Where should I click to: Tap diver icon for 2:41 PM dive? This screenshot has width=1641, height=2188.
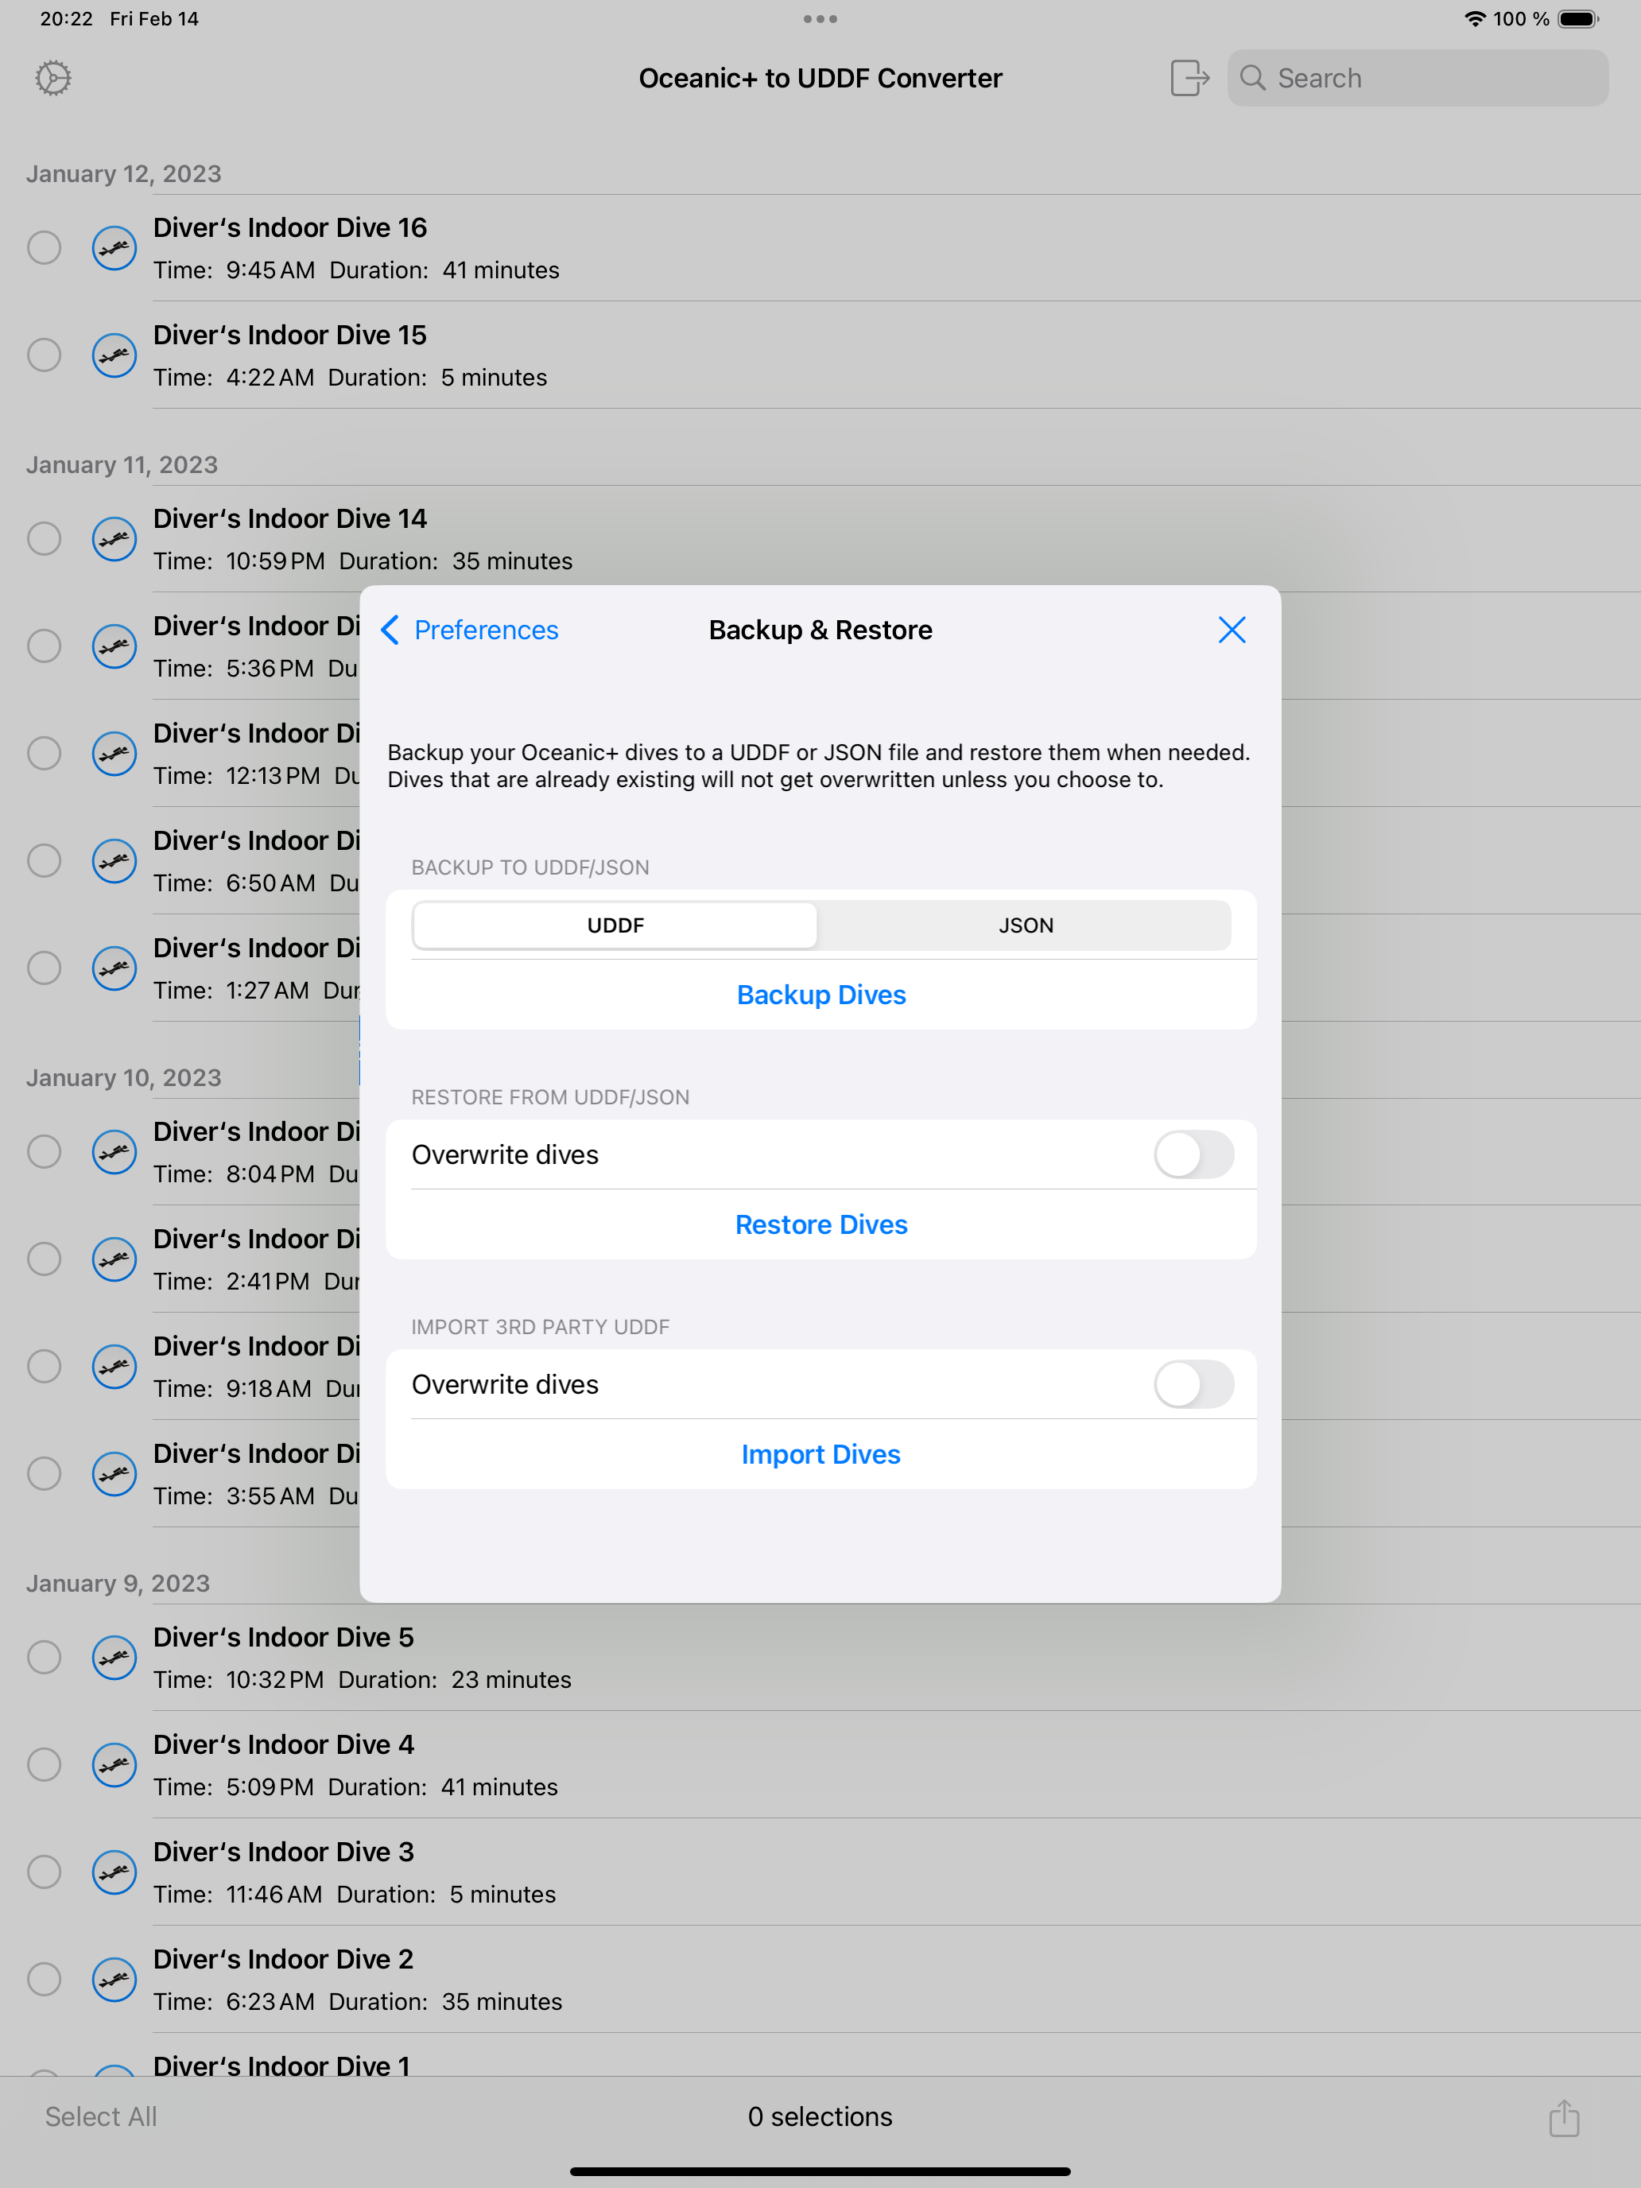point(114,1259)
